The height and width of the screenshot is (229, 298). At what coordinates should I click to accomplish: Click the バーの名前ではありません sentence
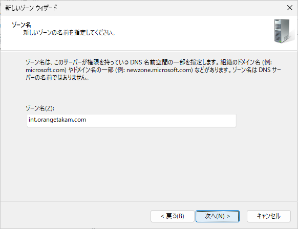57,78
